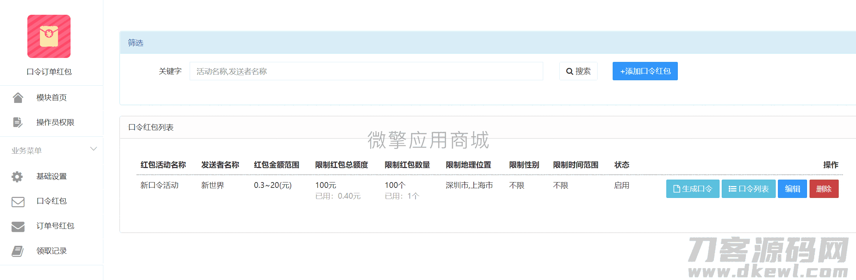Click the red envelope app logo
This screenshot has width=856, height=280.
tap(49, 36)
